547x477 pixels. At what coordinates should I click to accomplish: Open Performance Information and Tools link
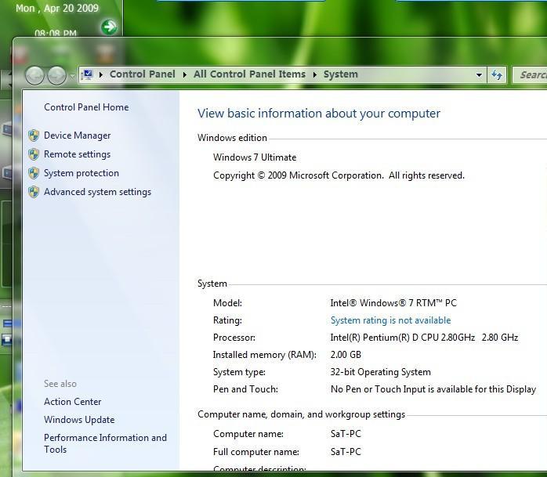pyautogui.click(x=105, y=443)
